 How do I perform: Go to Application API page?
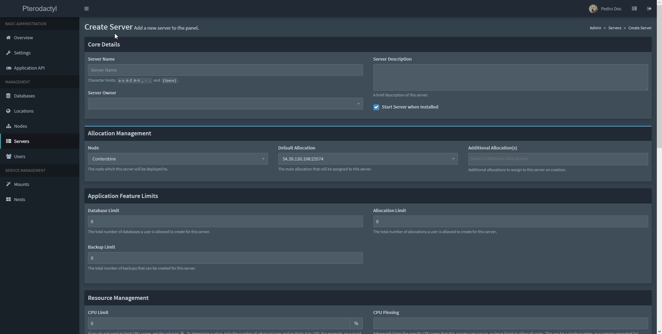pyautogui.click(x=40, y=68)
